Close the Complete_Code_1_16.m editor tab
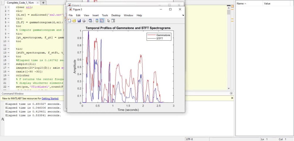Viewport: 294px width, 141px height. 38,3
